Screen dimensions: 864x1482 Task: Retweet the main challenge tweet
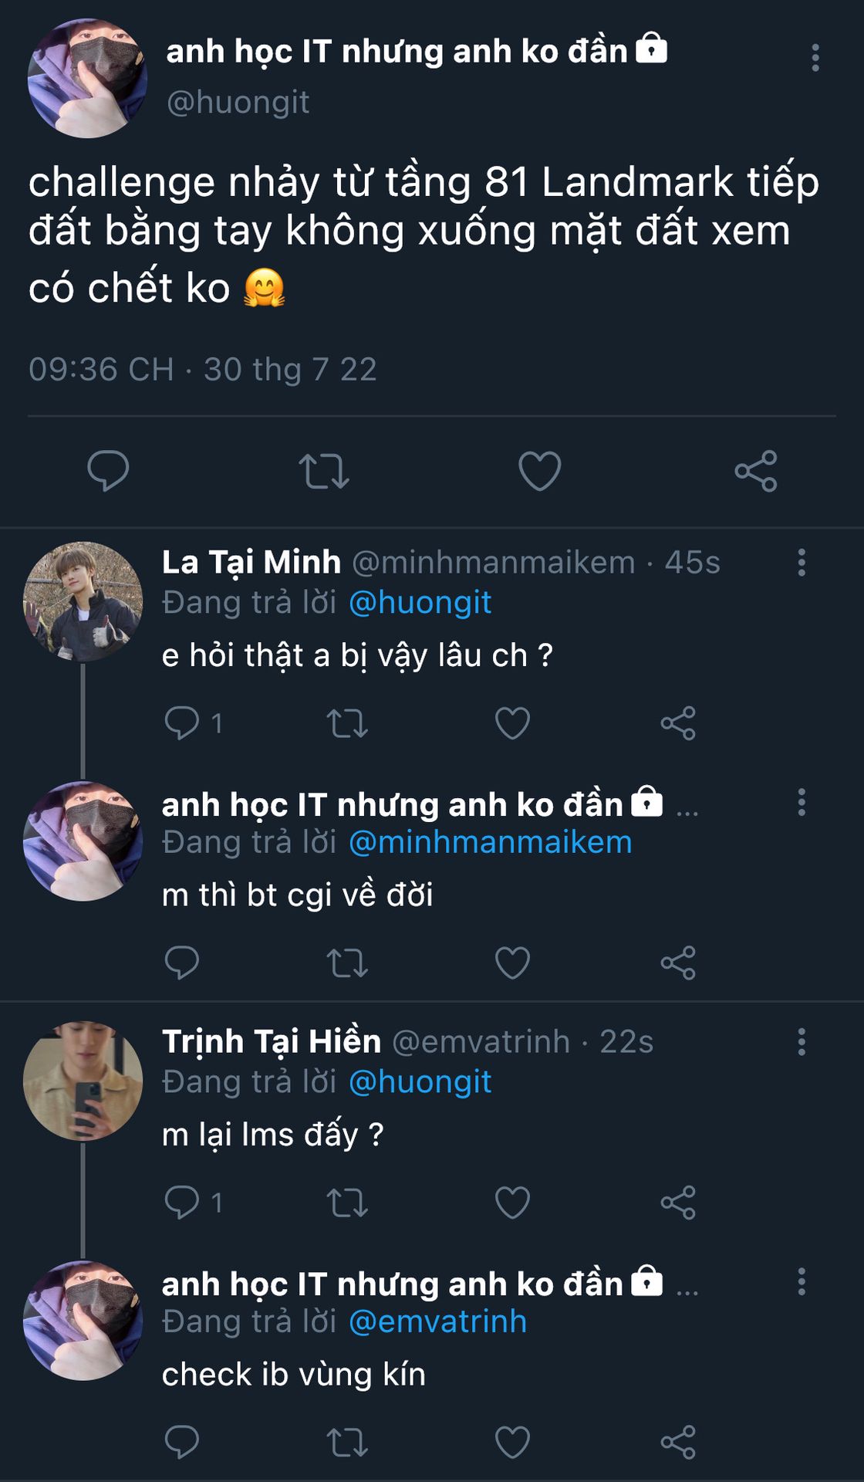(324, 471)
